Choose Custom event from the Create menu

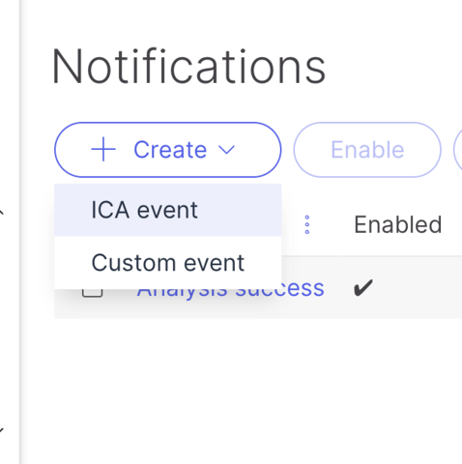168,263
